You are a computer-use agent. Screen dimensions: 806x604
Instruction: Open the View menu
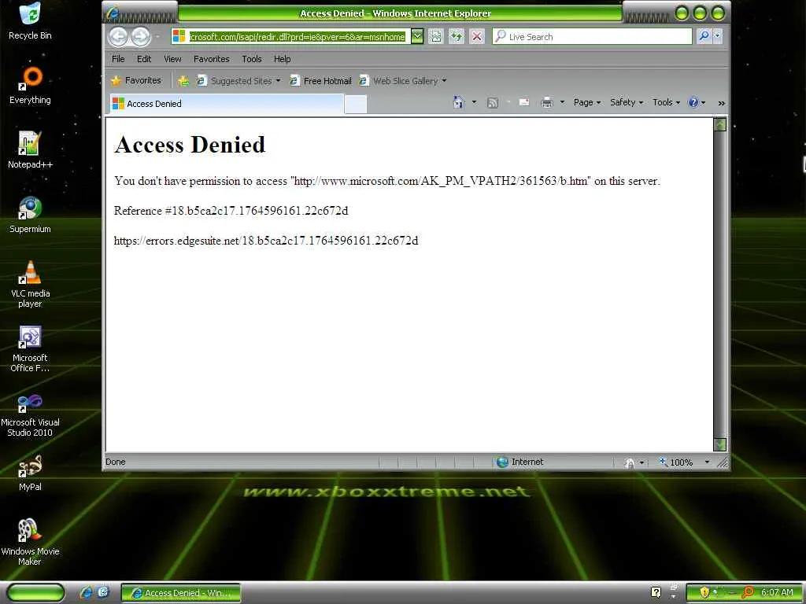(172, 59)
